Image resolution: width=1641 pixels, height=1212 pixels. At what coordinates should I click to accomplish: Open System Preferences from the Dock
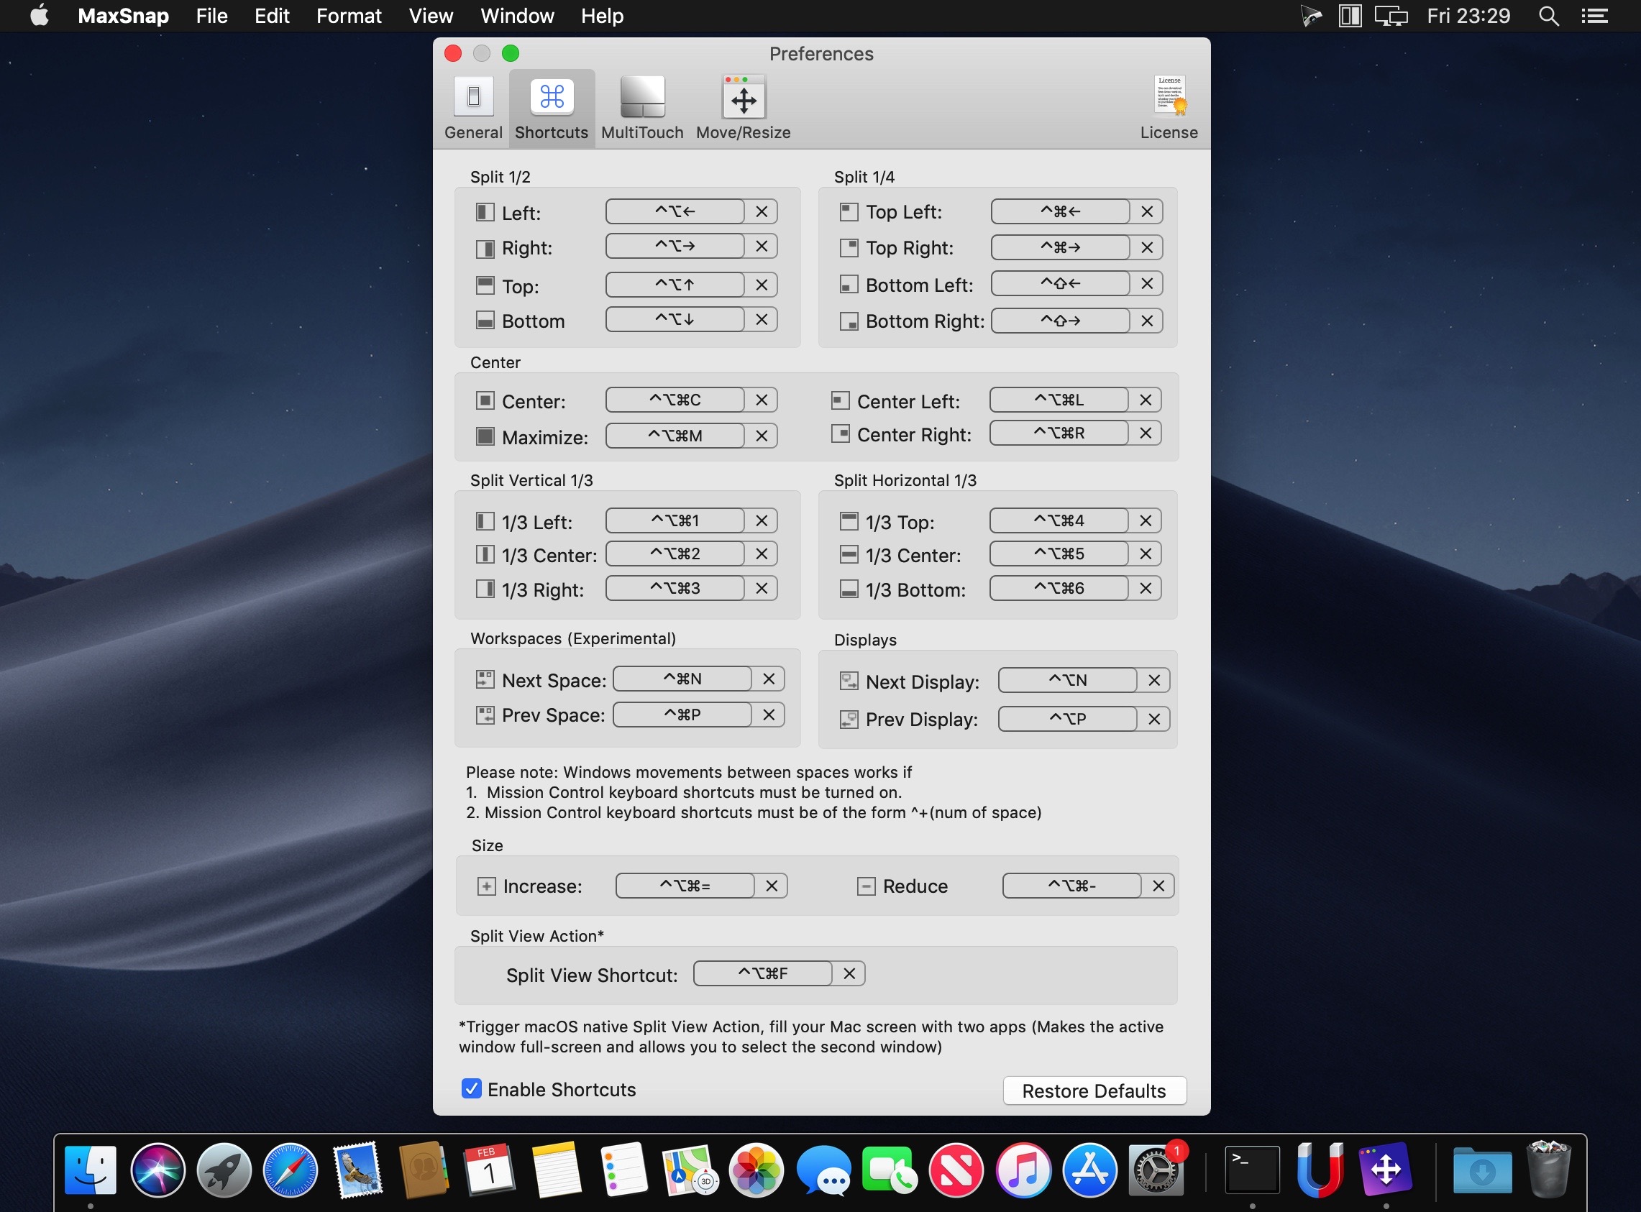1155,1170
